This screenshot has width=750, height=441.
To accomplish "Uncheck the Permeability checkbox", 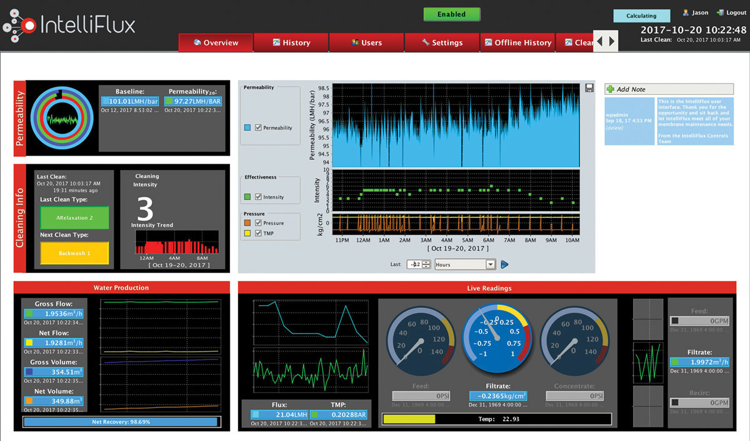I will [x=258, y=127].
